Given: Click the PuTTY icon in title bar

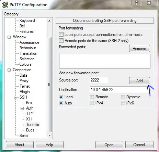Looking at the screenshot, I should point(5,5).
